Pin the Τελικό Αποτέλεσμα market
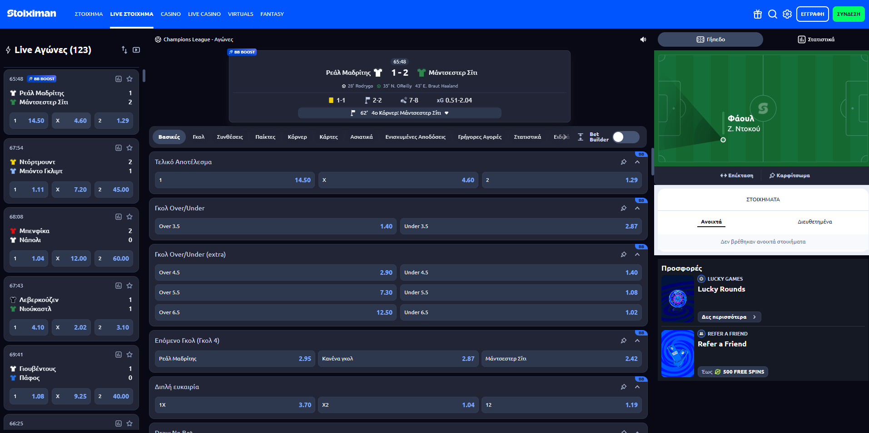 coord(624,162)
